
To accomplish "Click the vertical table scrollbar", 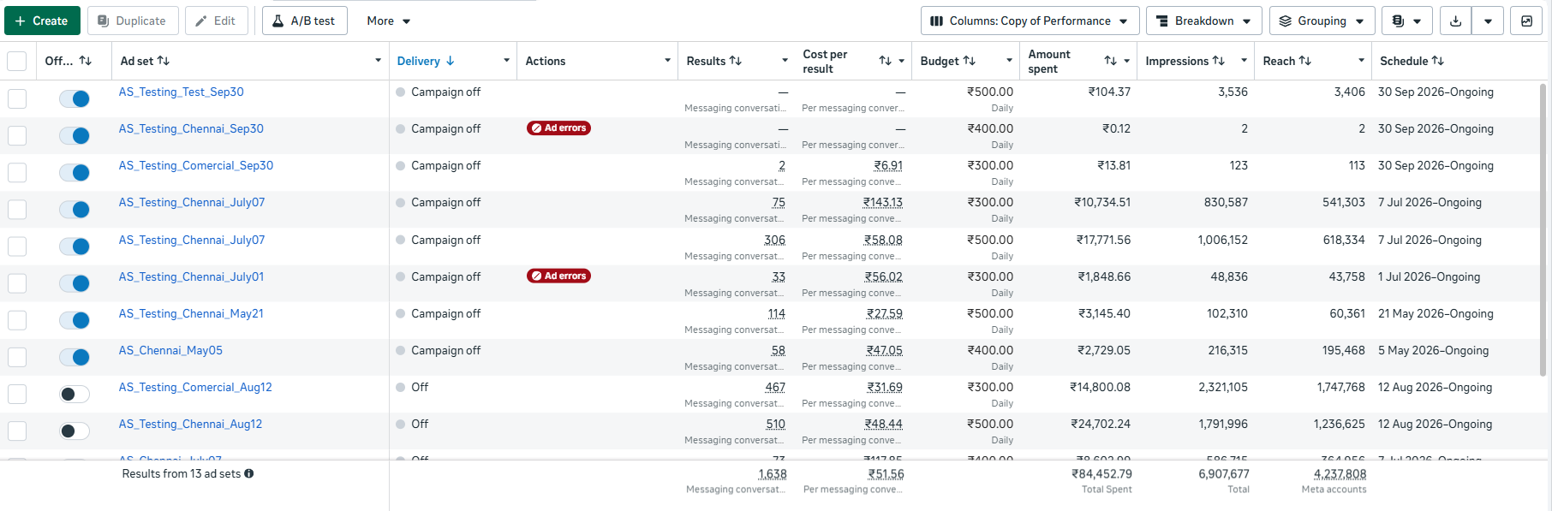I will [x=1543, y=229].
